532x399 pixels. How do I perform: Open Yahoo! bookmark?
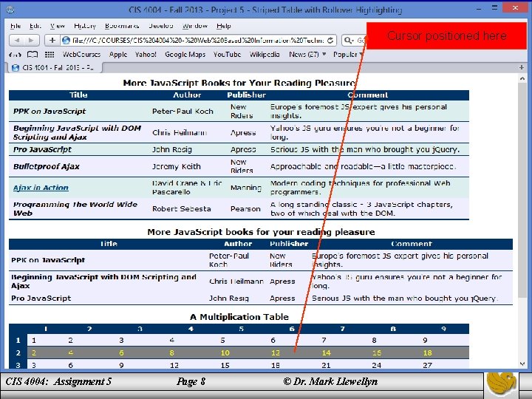(x=146, y=54)
